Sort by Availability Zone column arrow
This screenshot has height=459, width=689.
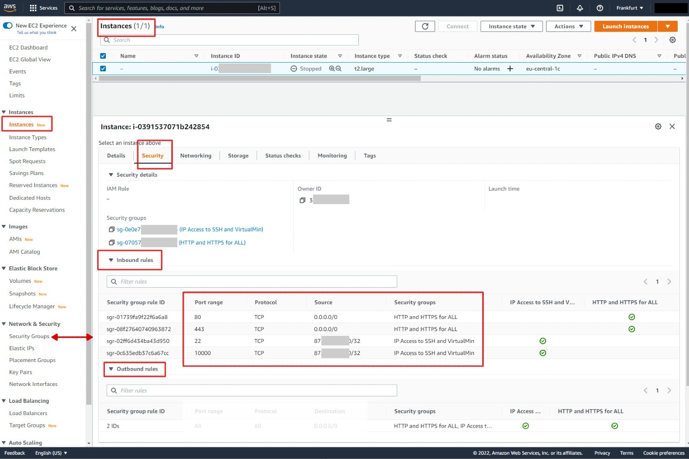(x=579, y=56)
